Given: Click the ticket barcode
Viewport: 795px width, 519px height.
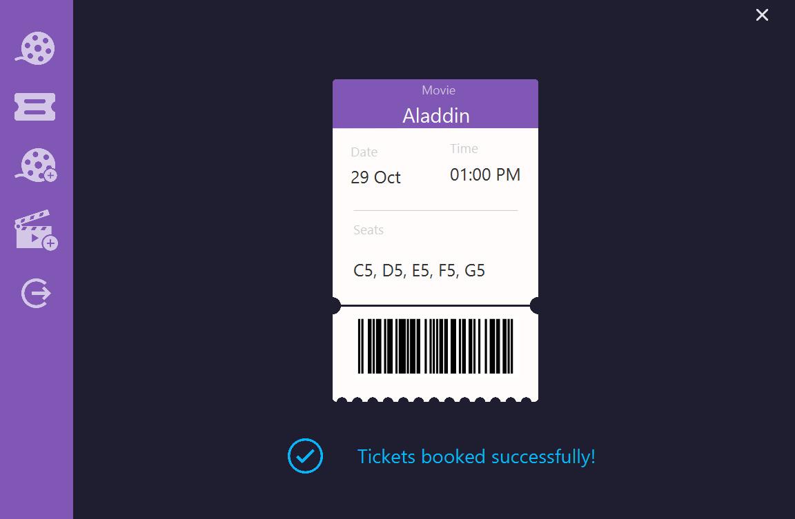Looking at the screenshot, I should click(435, 346).
